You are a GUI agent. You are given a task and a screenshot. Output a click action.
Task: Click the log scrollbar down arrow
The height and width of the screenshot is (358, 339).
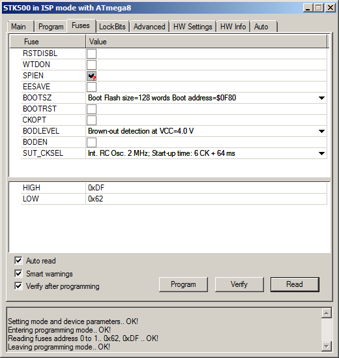326,346
